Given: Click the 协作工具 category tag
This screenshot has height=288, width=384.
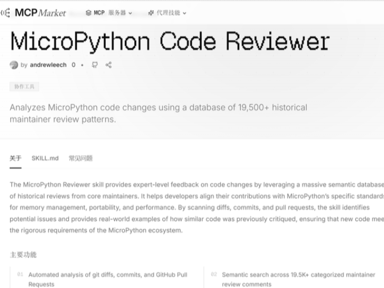Looking at the screenshot, I should tap(24, 86).
